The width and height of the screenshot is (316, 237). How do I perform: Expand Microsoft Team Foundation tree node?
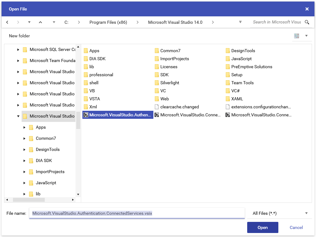click(18, 61)
